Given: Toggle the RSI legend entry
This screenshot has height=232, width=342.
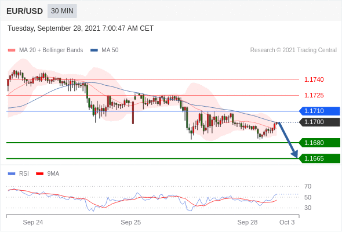Looking at the screenshot, I should point(19,174).
